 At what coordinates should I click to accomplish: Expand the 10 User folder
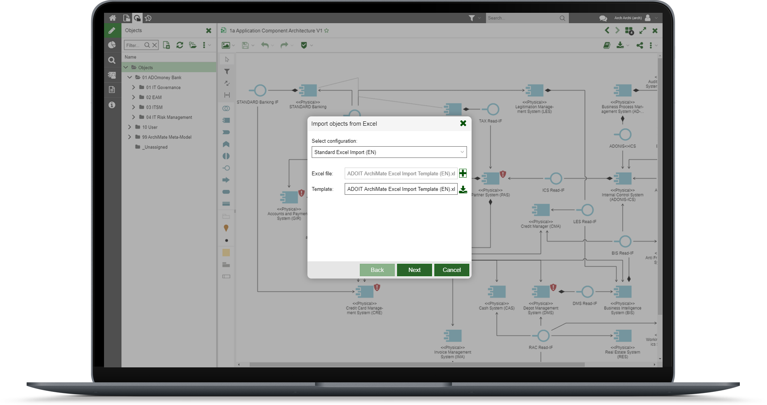click(130, 127)
